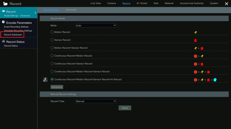
Task: Open Event Recording Settings
Action: tap(16, 27)
